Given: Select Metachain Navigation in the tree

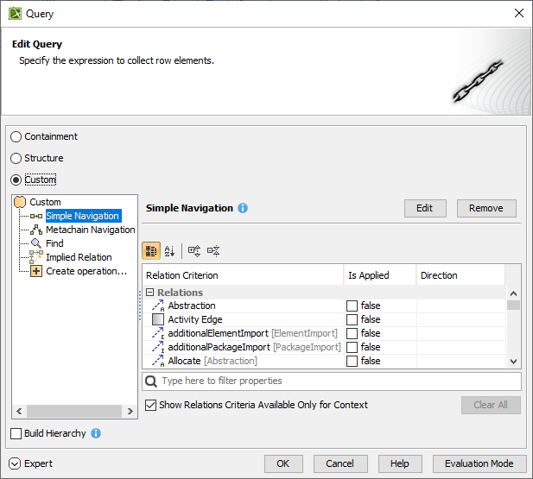Looking at the screenshot, I should pos(90,230).
